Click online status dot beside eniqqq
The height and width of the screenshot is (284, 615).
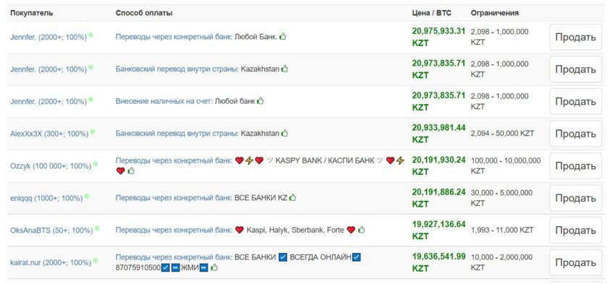[x=87, y=196]
